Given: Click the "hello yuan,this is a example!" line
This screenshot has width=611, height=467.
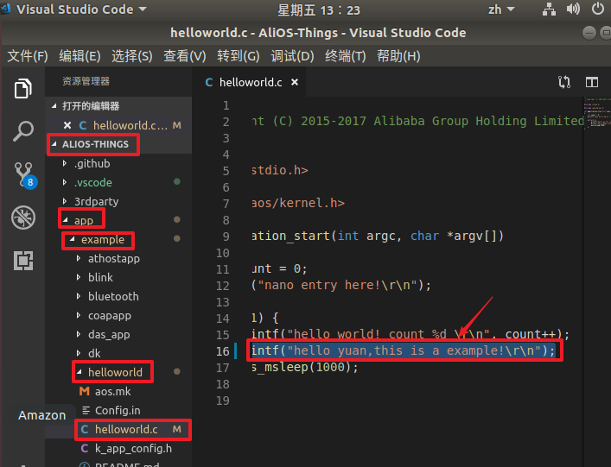Looking at the screenshot, I should 403,351.
